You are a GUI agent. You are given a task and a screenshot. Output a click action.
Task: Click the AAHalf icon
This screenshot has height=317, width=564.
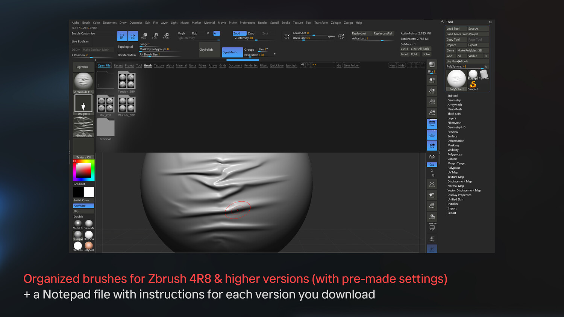[432, 113]
